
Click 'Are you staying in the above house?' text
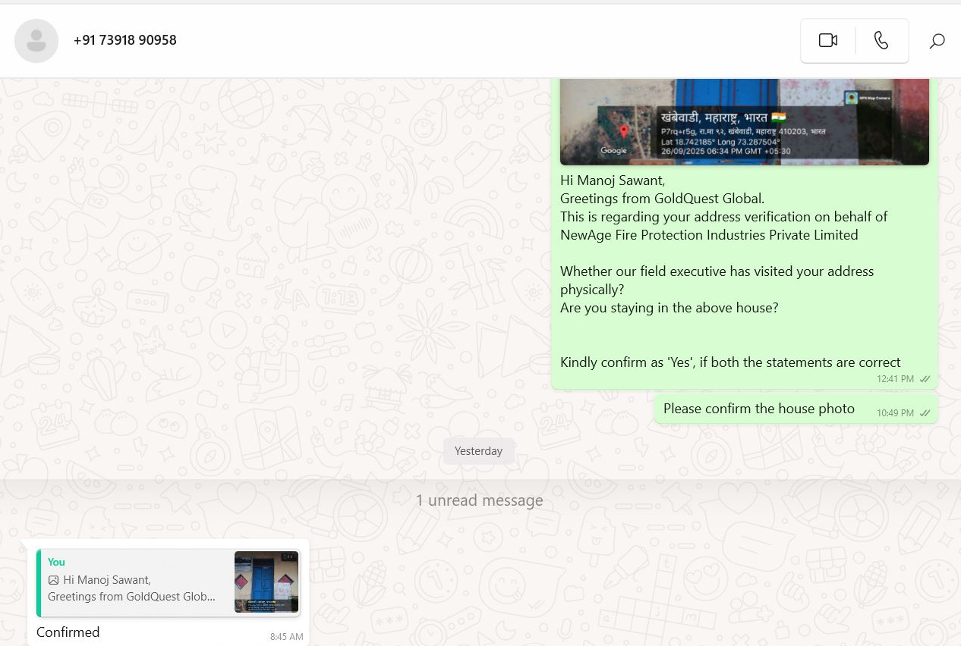coord(670,308)
